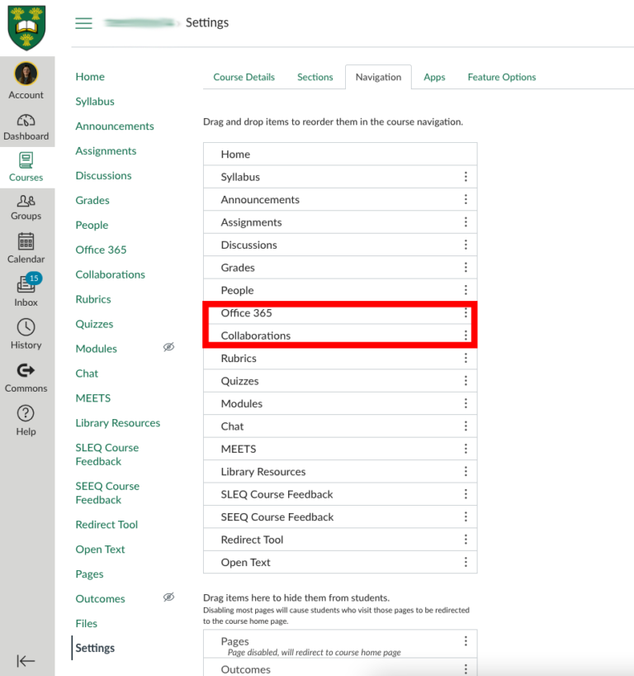Open the Groups icon in global navigation

point(26,201)
